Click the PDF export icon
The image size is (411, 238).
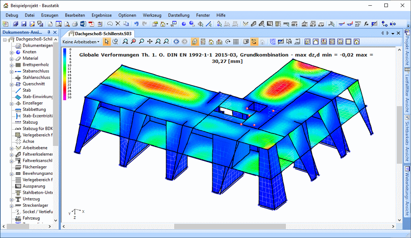(x=91, y=24)
